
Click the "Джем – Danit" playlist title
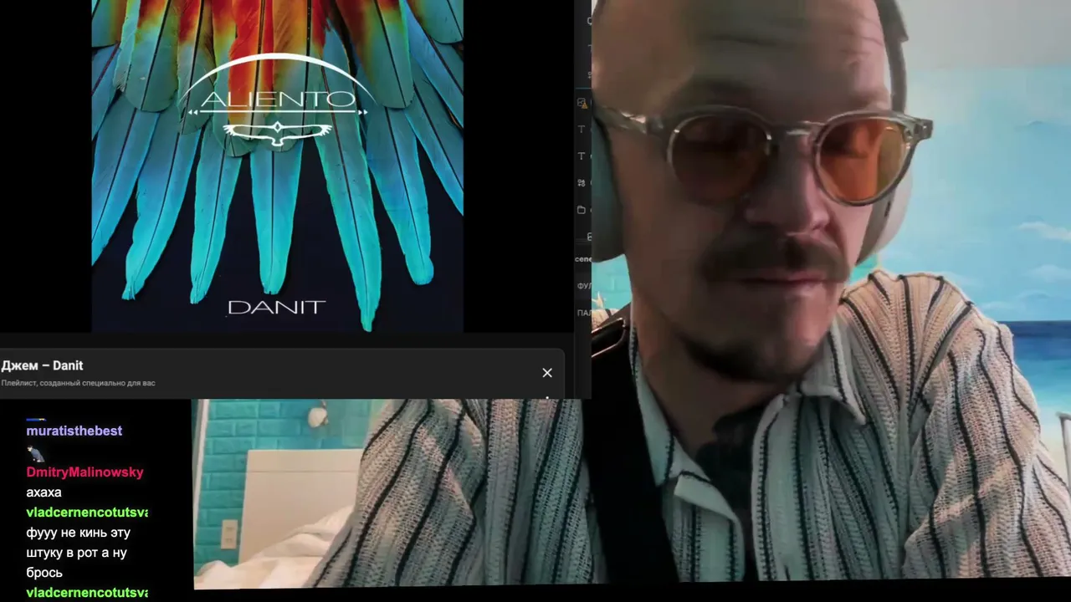tap(43, 365)
